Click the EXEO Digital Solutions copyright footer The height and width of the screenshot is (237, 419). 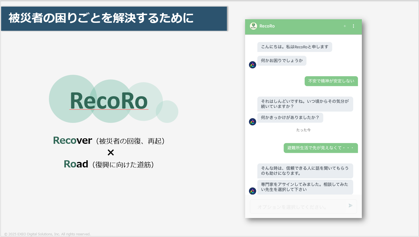(x=48, y=234)
